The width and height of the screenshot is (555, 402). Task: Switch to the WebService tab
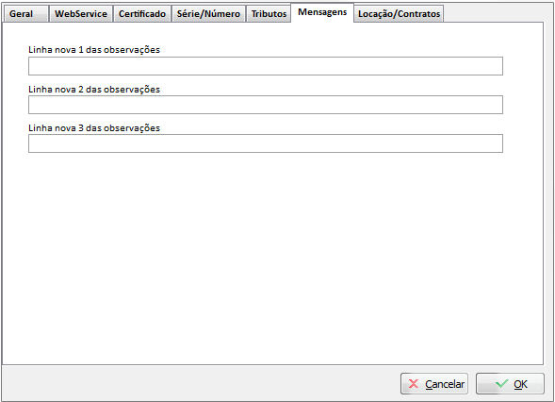point(81,14)
